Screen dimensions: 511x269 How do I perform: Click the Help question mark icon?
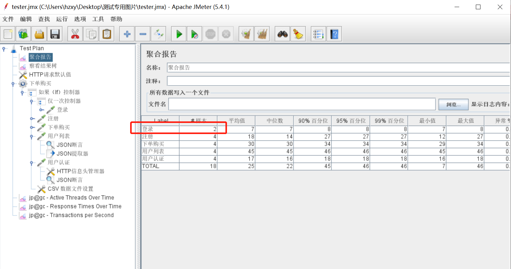coord(334,34)
